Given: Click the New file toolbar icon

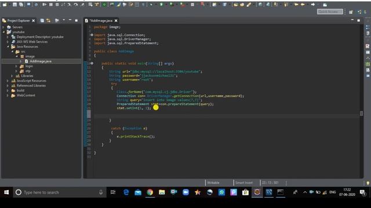Looking at the screenshot, I should (x=5, y=5).
